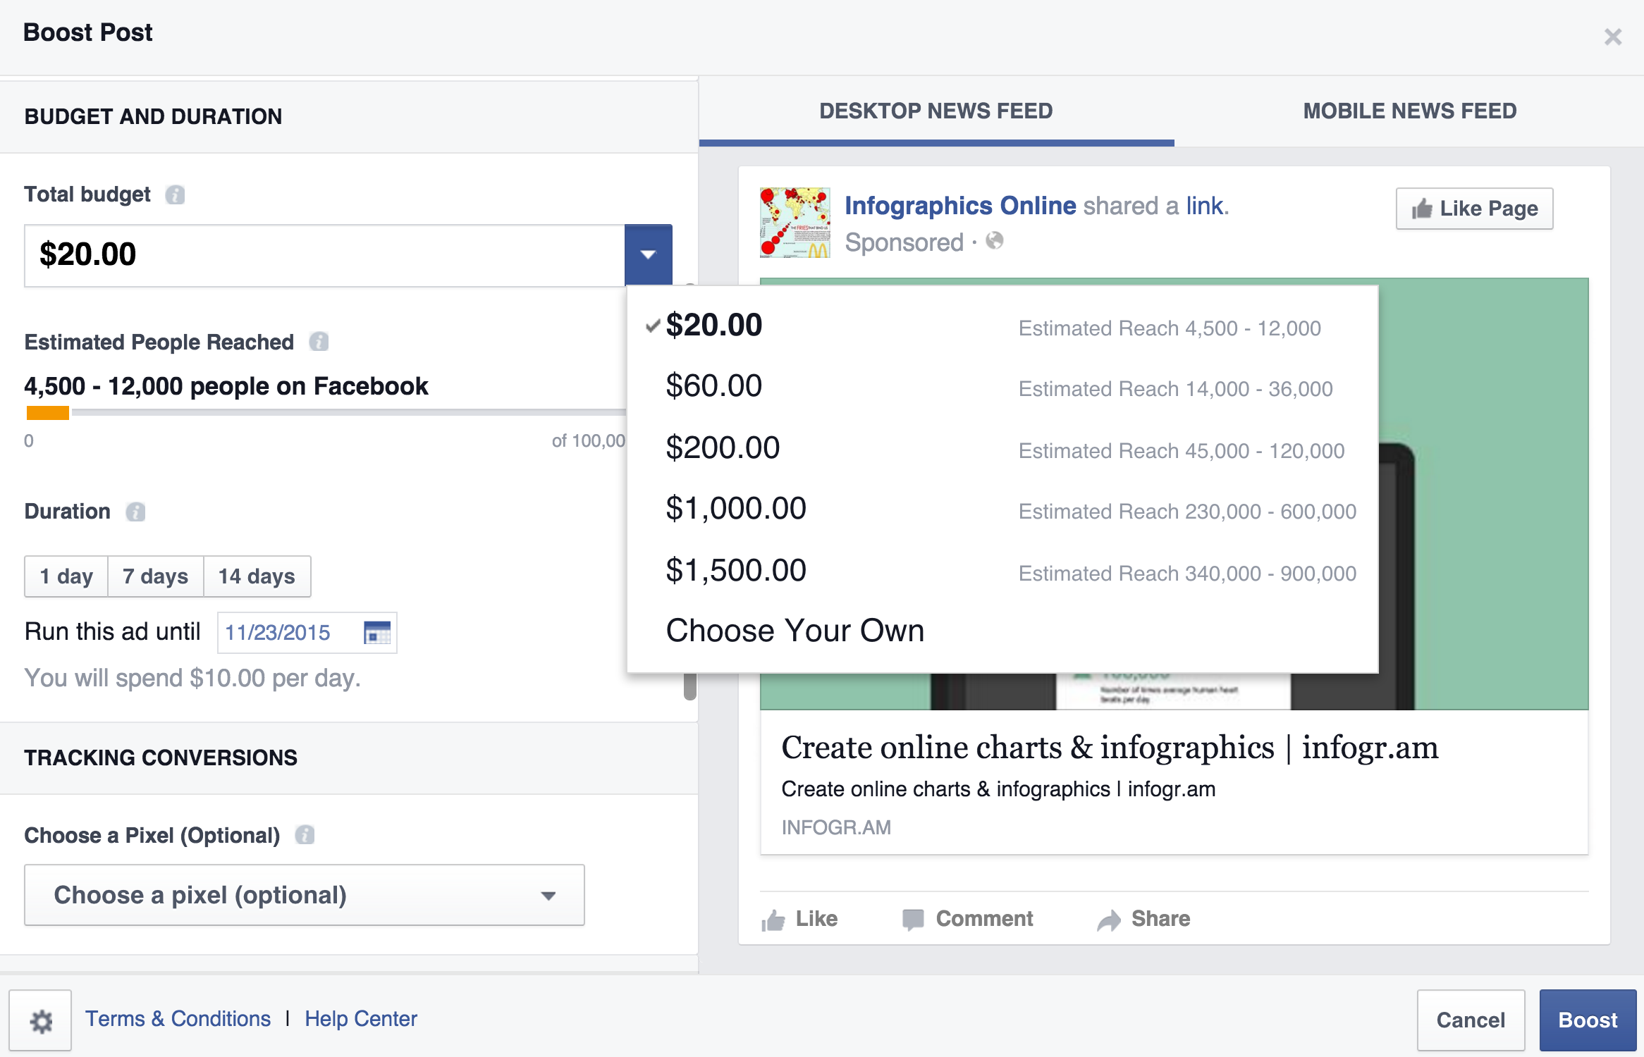Open the Help Center link

[361, 1019]
